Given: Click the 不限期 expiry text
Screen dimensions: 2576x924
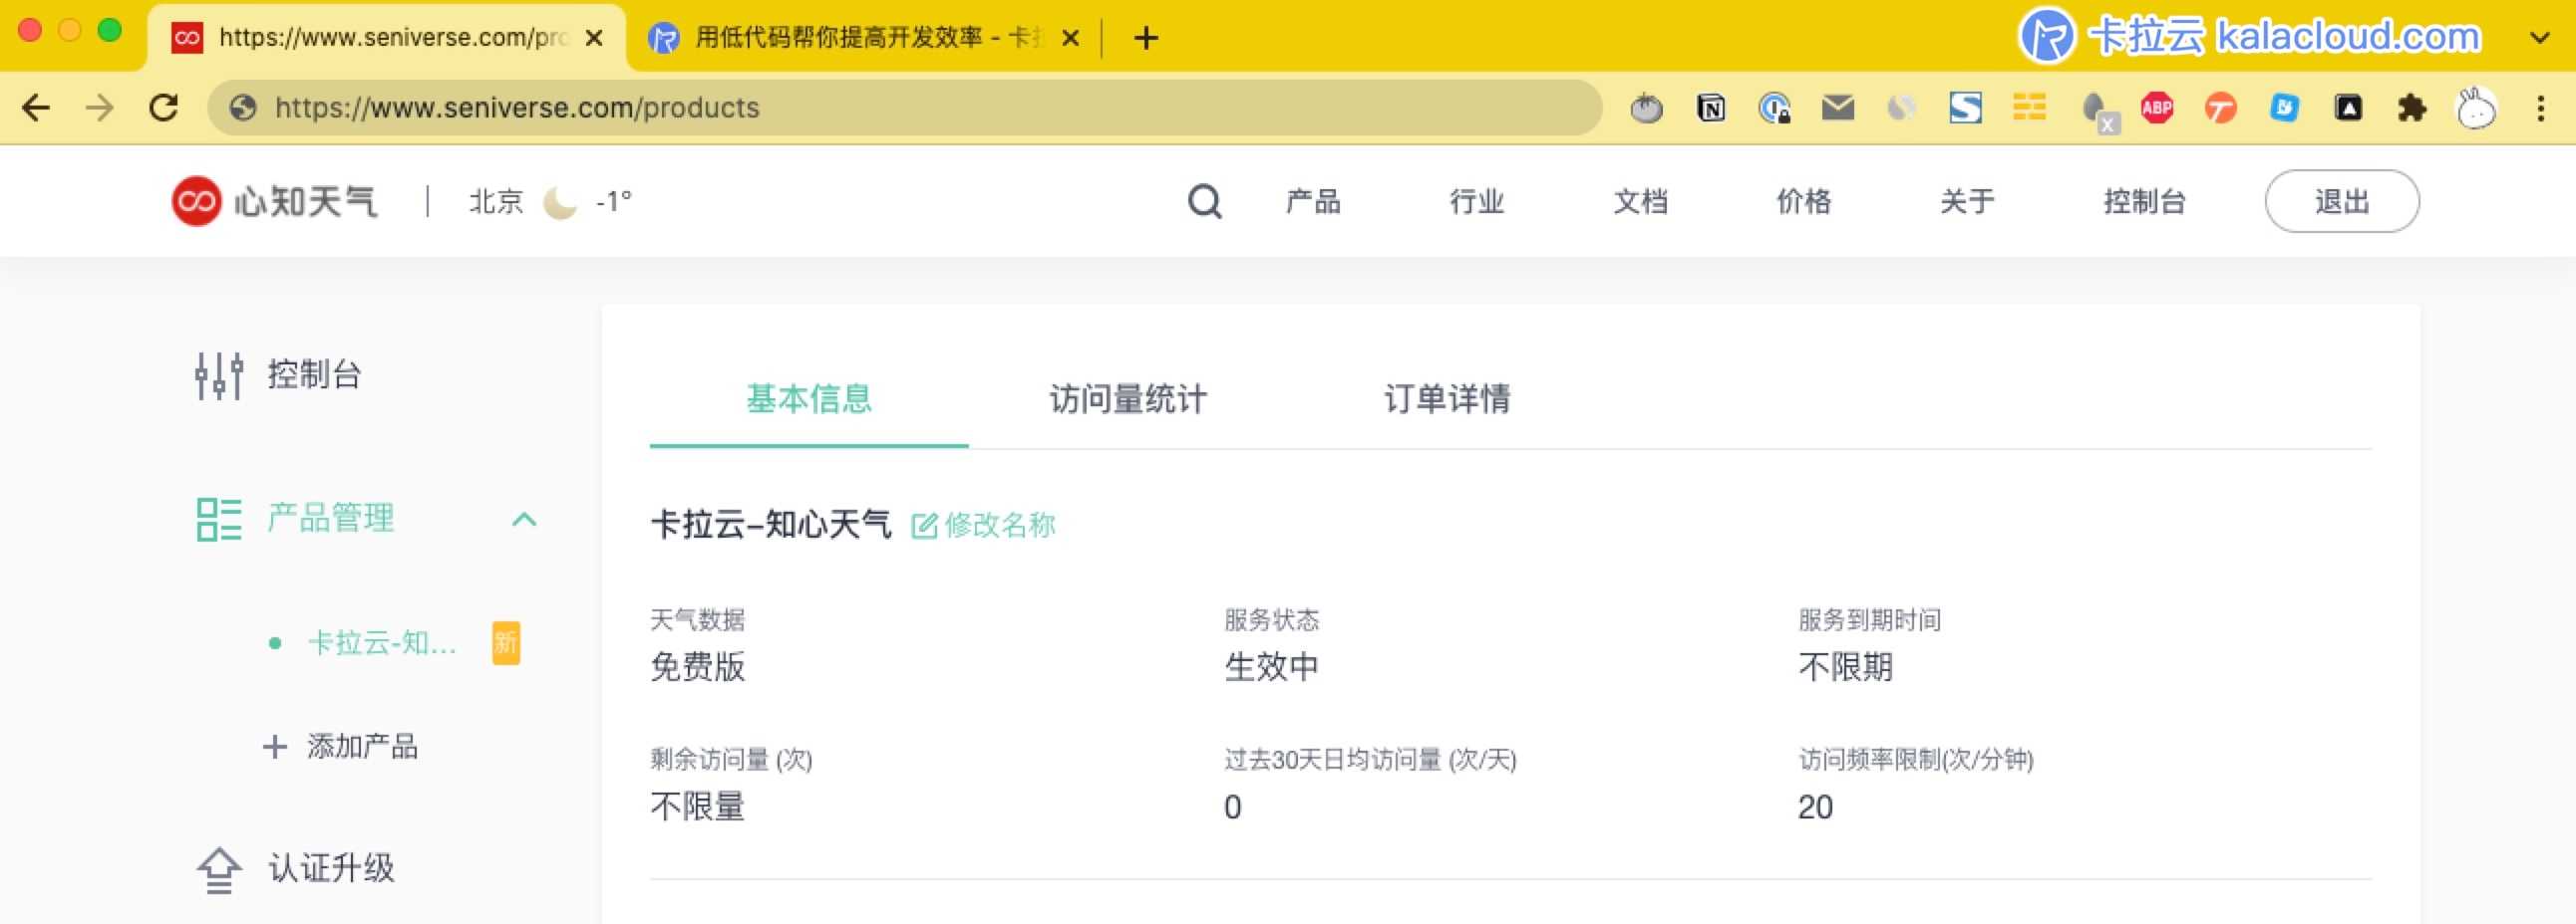Looking at the screenshot, I should click(x=1846, y=667).
